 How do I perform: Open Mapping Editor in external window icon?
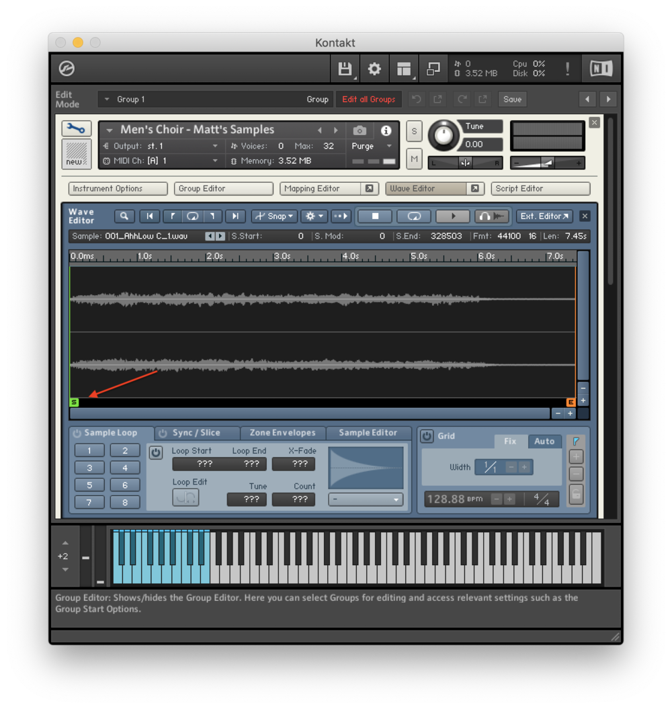(370, 189)
